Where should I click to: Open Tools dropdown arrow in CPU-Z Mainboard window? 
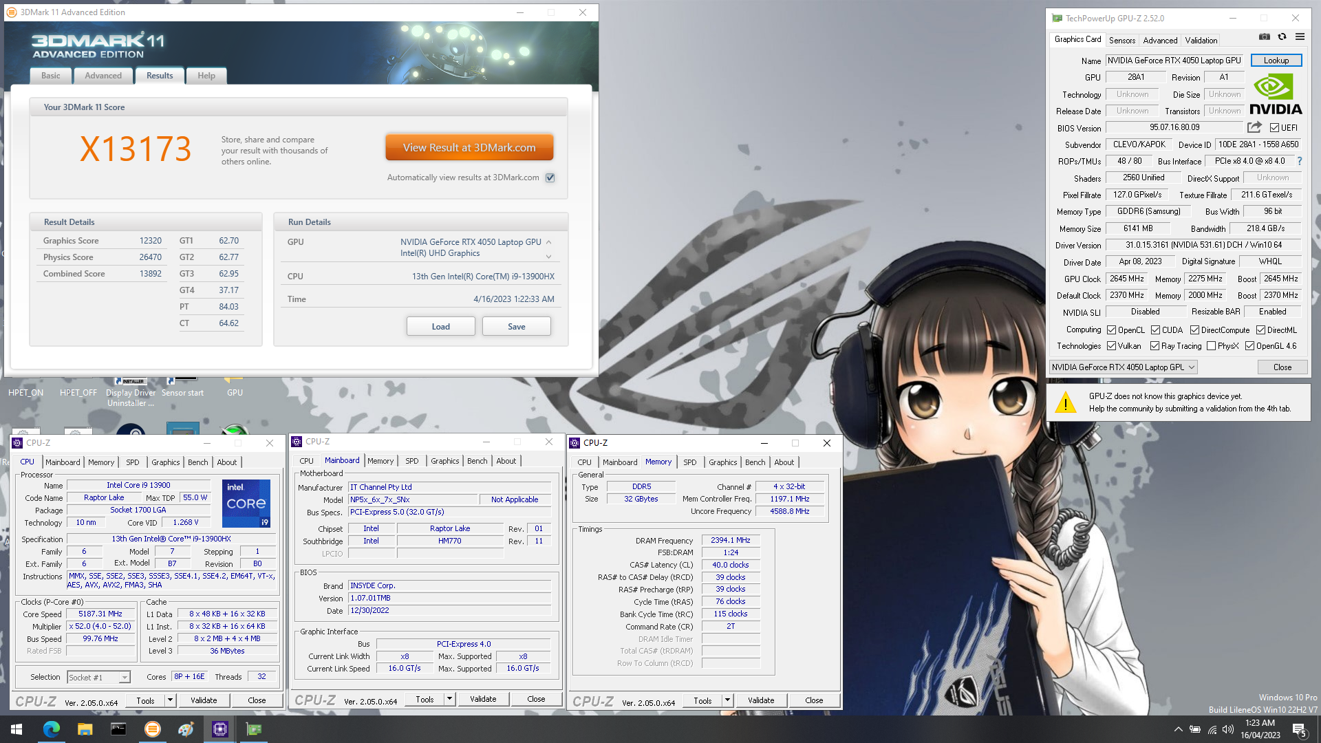pyautogui.click(x=449, y=699)
